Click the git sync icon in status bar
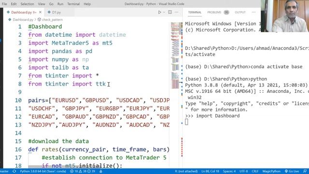 pyautogui.click(x=14, y=171)
